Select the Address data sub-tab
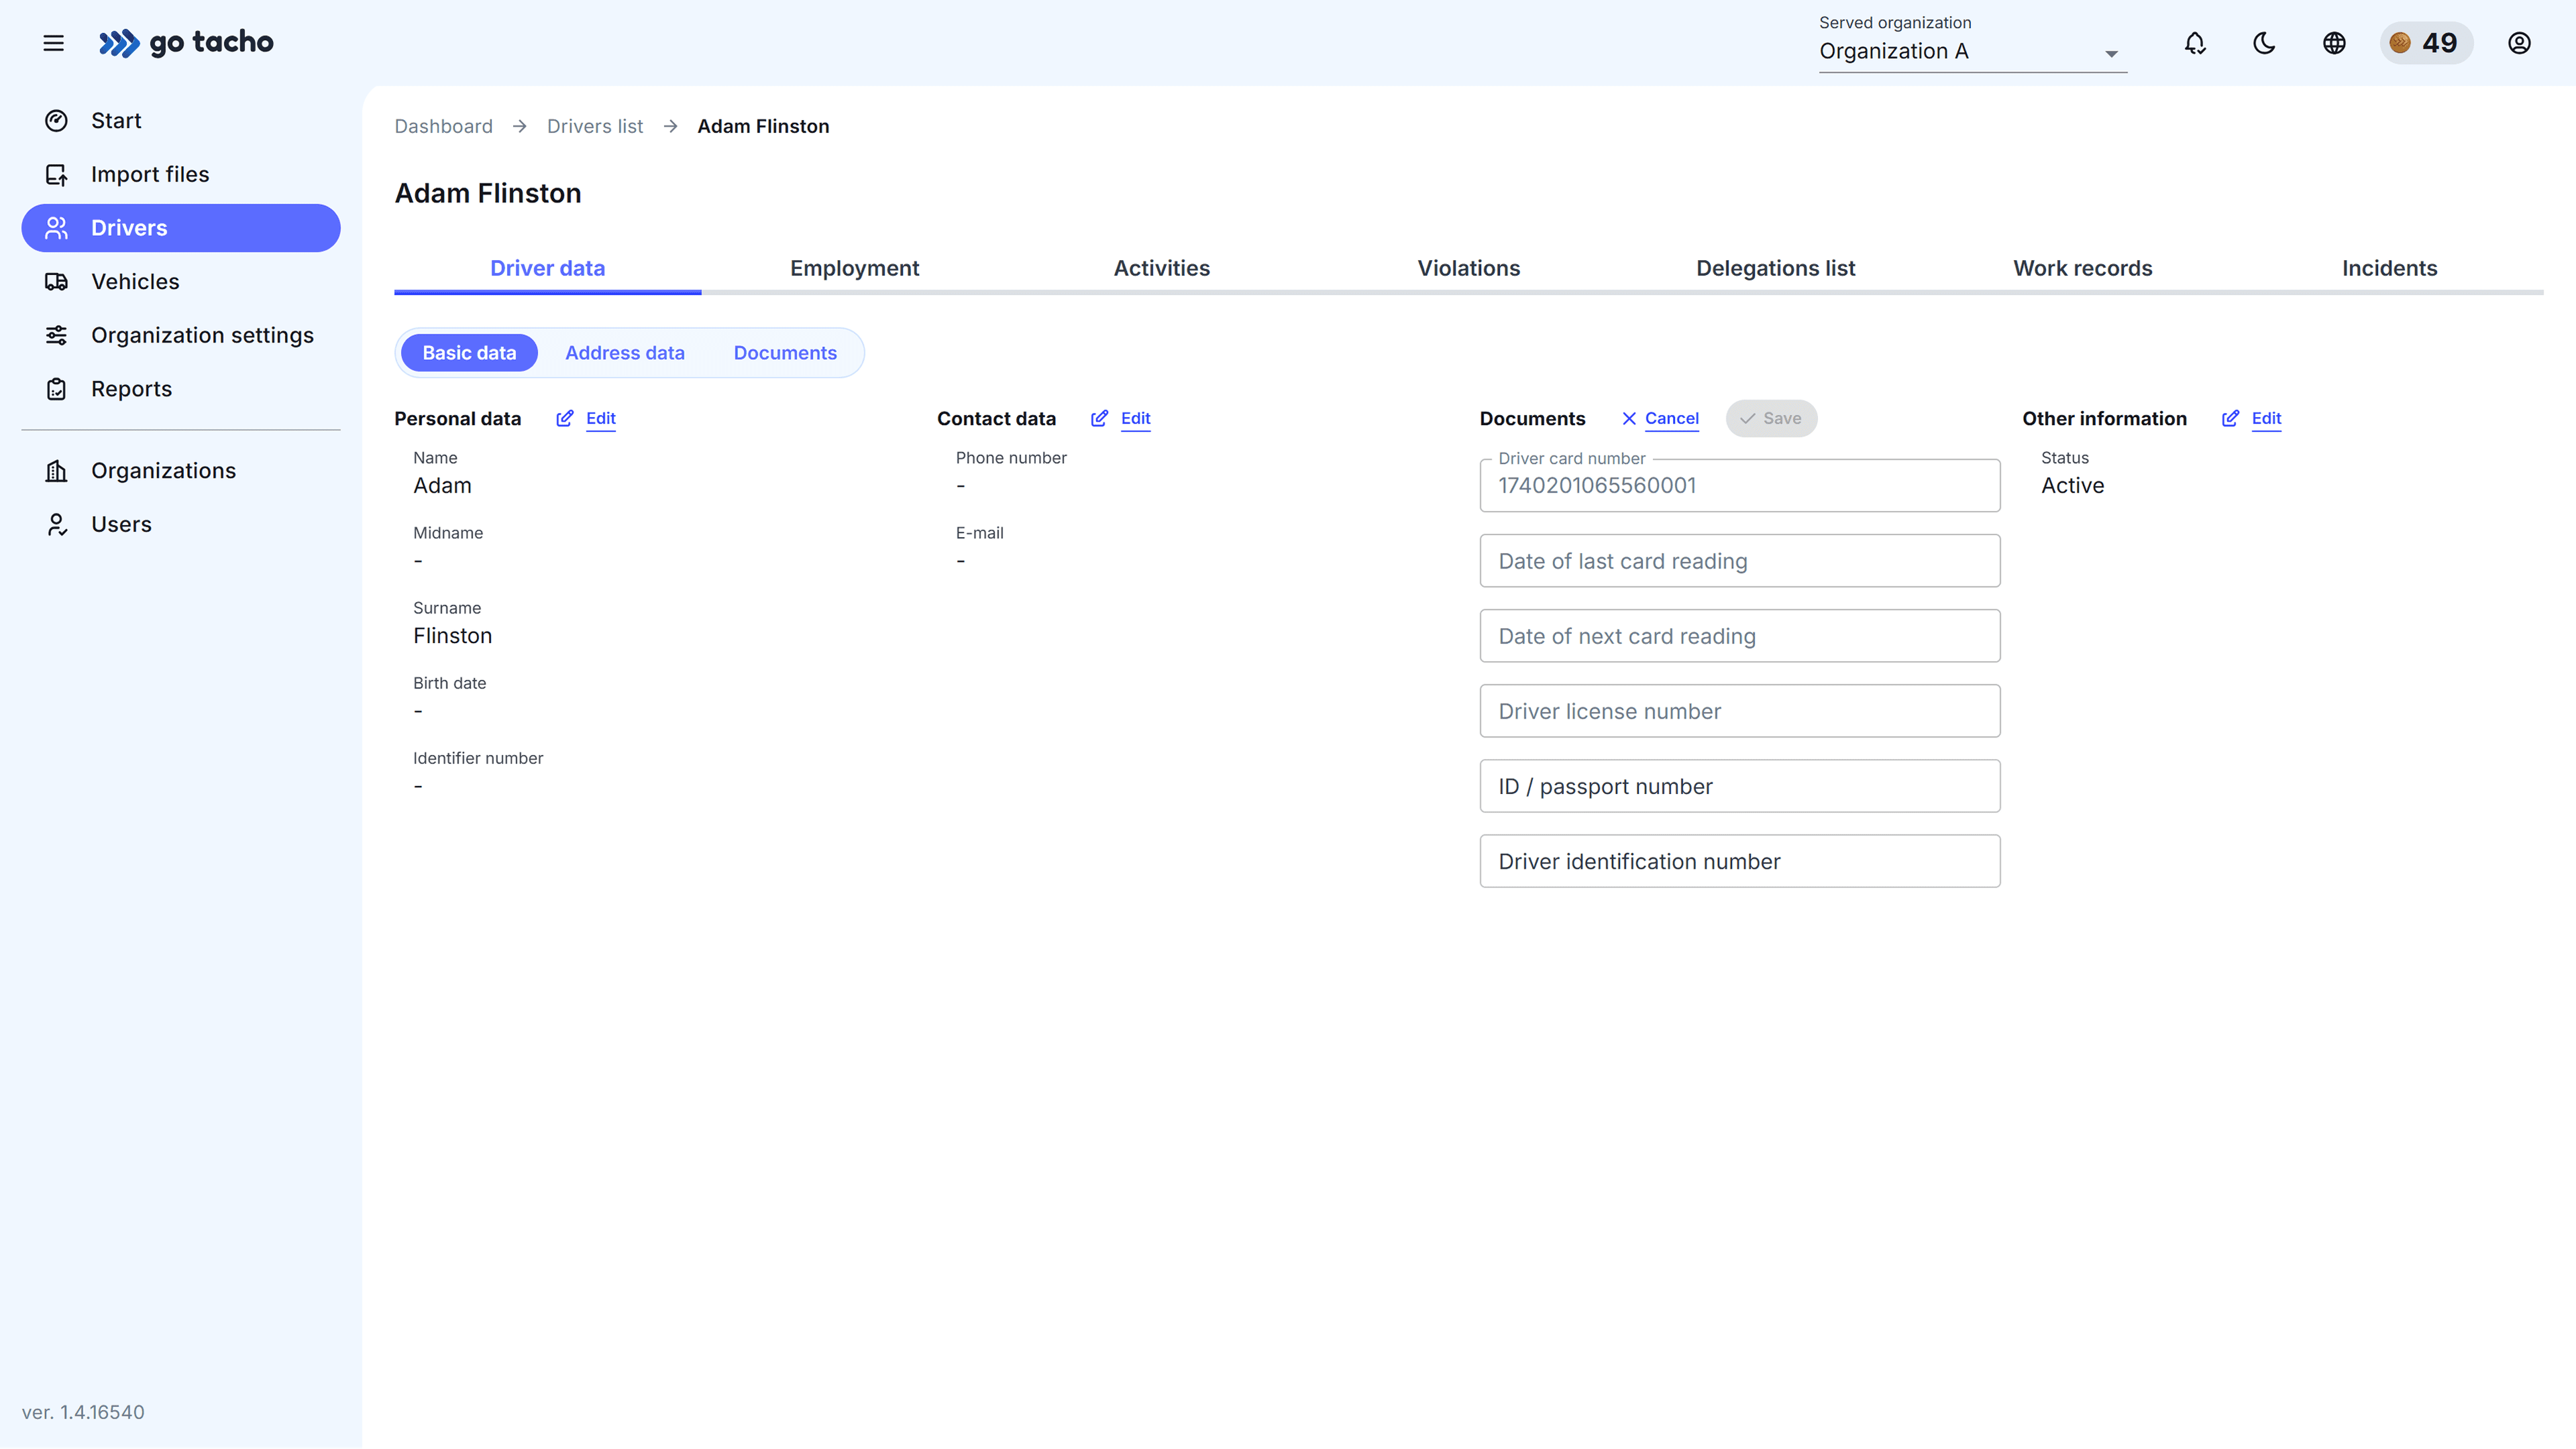The height and width of the screenshot is (1449, 2576). 624,353
